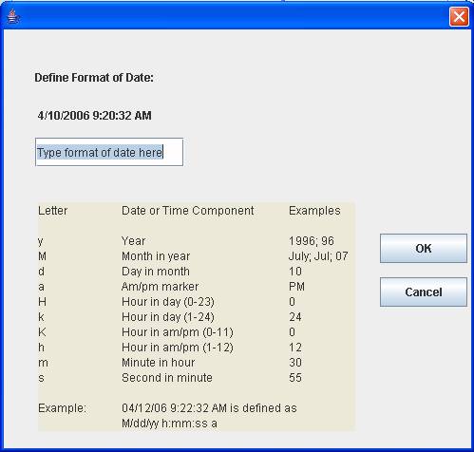
Task: Close the dialog using the red X
Action: pyautogui.click(x=459, y=16)
